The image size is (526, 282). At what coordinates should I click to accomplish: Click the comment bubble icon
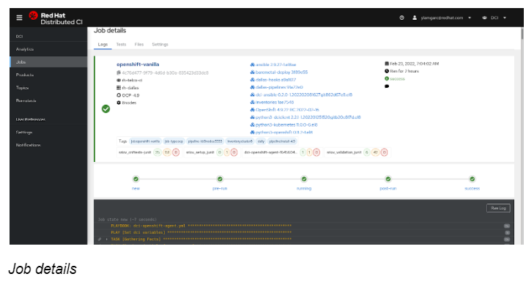(387, 86)
